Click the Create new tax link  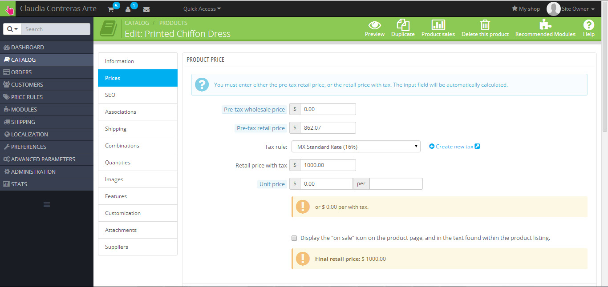coord(454,147)
